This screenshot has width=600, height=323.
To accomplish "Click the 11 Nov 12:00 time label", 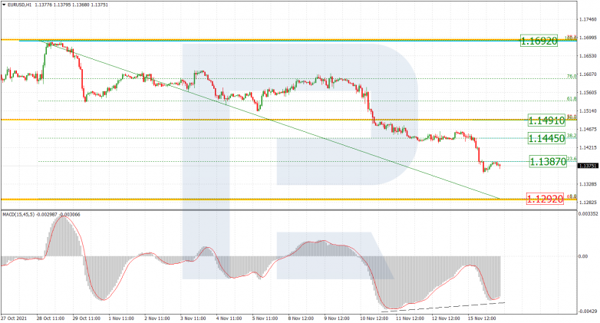I will 410,318.
